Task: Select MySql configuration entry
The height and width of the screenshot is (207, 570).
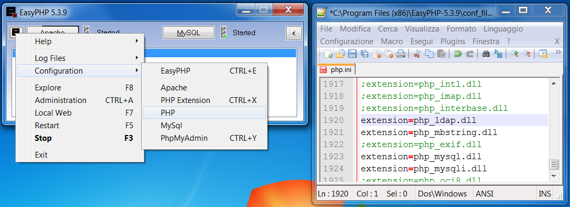Action: (x=204, y=126)
